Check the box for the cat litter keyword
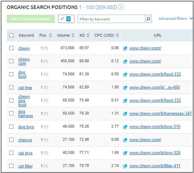Image resolution: width=194 pixels, height=173 pixels. (x=11, y=166)
